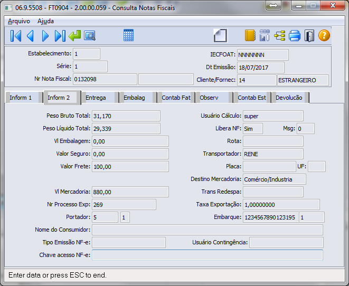The image size is (349, 286).
Task: Click the Valor Seguro field
Action: (130, 154)
